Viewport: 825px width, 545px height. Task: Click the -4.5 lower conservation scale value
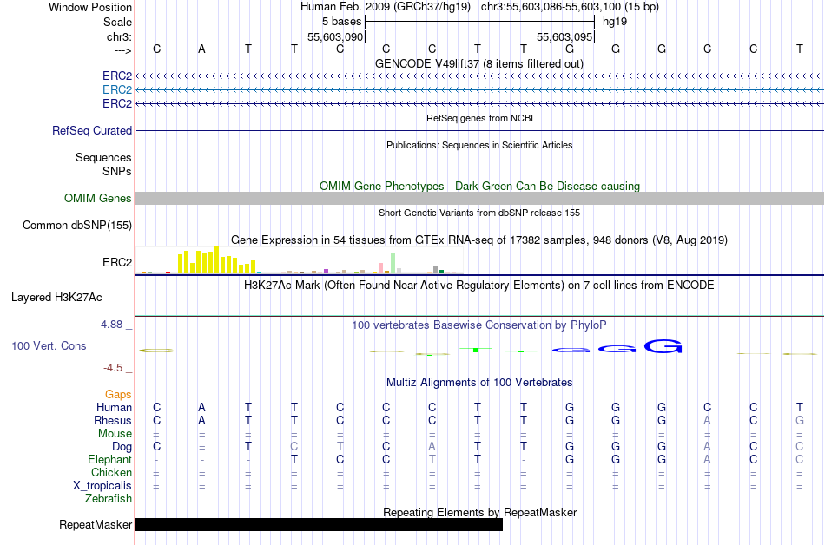point(113,367)
